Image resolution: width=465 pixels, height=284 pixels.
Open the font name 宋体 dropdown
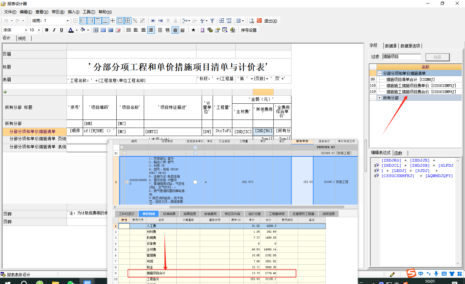(26, 30)
